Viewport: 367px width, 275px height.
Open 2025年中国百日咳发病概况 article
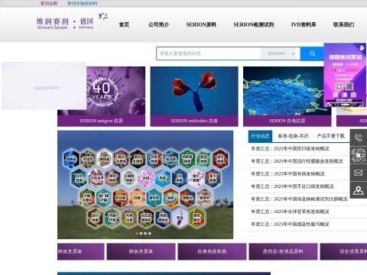(x=290, y=149)
